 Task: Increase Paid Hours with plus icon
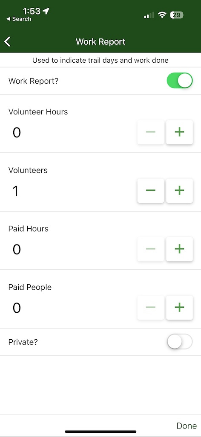pos(179,249)
